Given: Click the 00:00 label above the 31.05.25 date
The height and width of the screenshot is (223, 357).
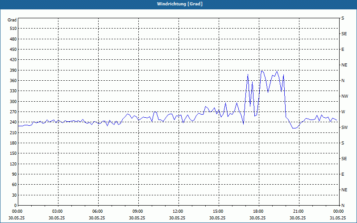Looking at the screenshot, I should [x=338, y=211].
